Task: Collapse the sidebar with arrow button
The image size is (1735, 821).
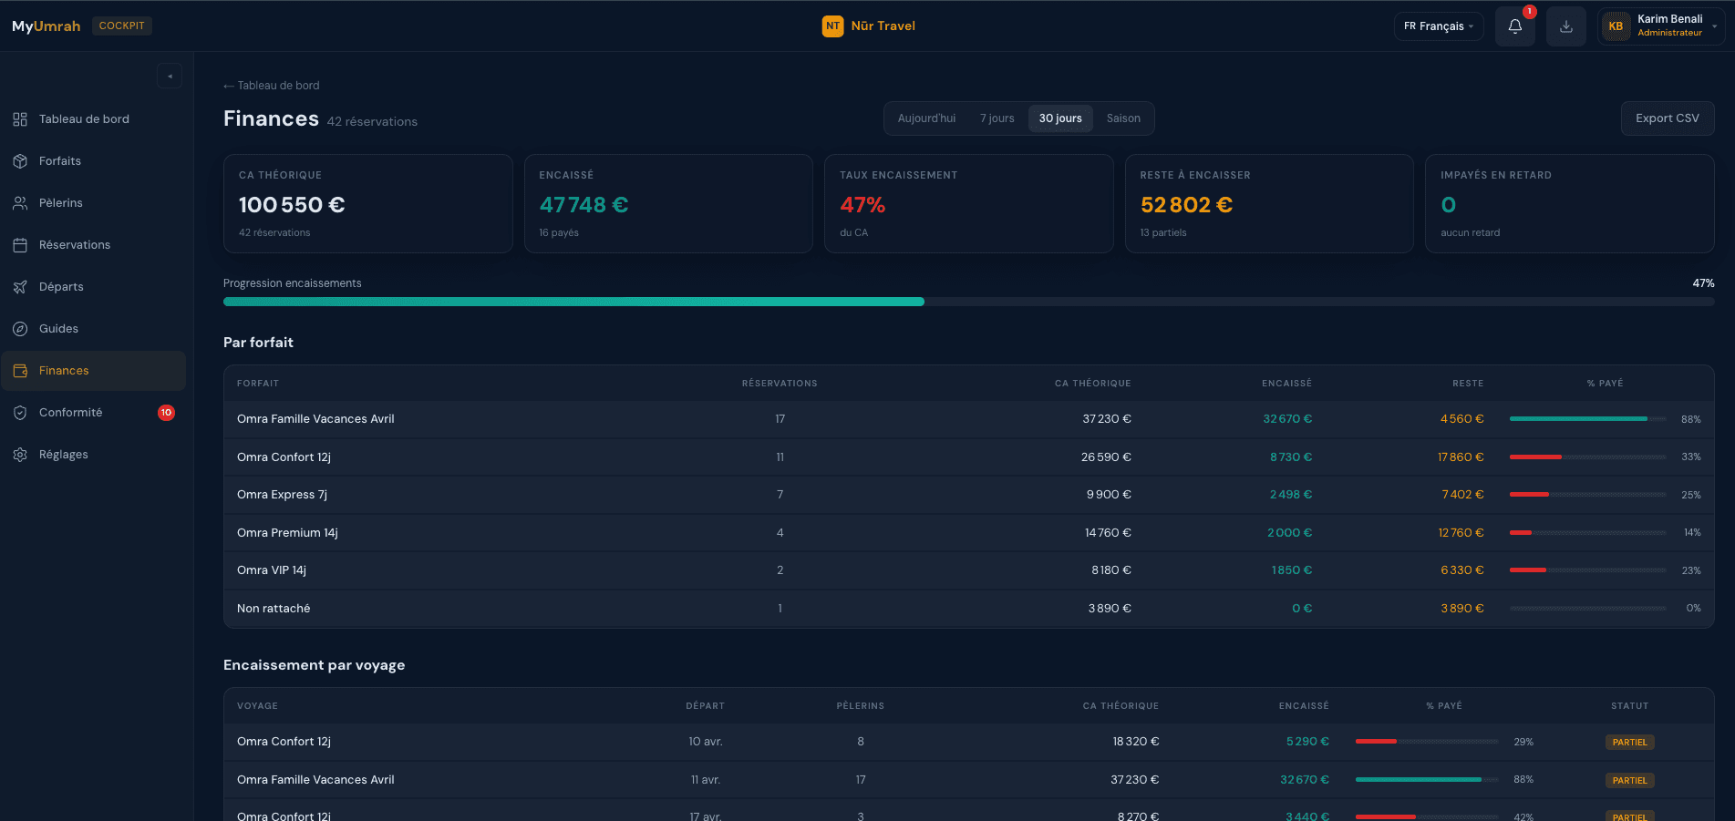Action: (x=170, y=77)
